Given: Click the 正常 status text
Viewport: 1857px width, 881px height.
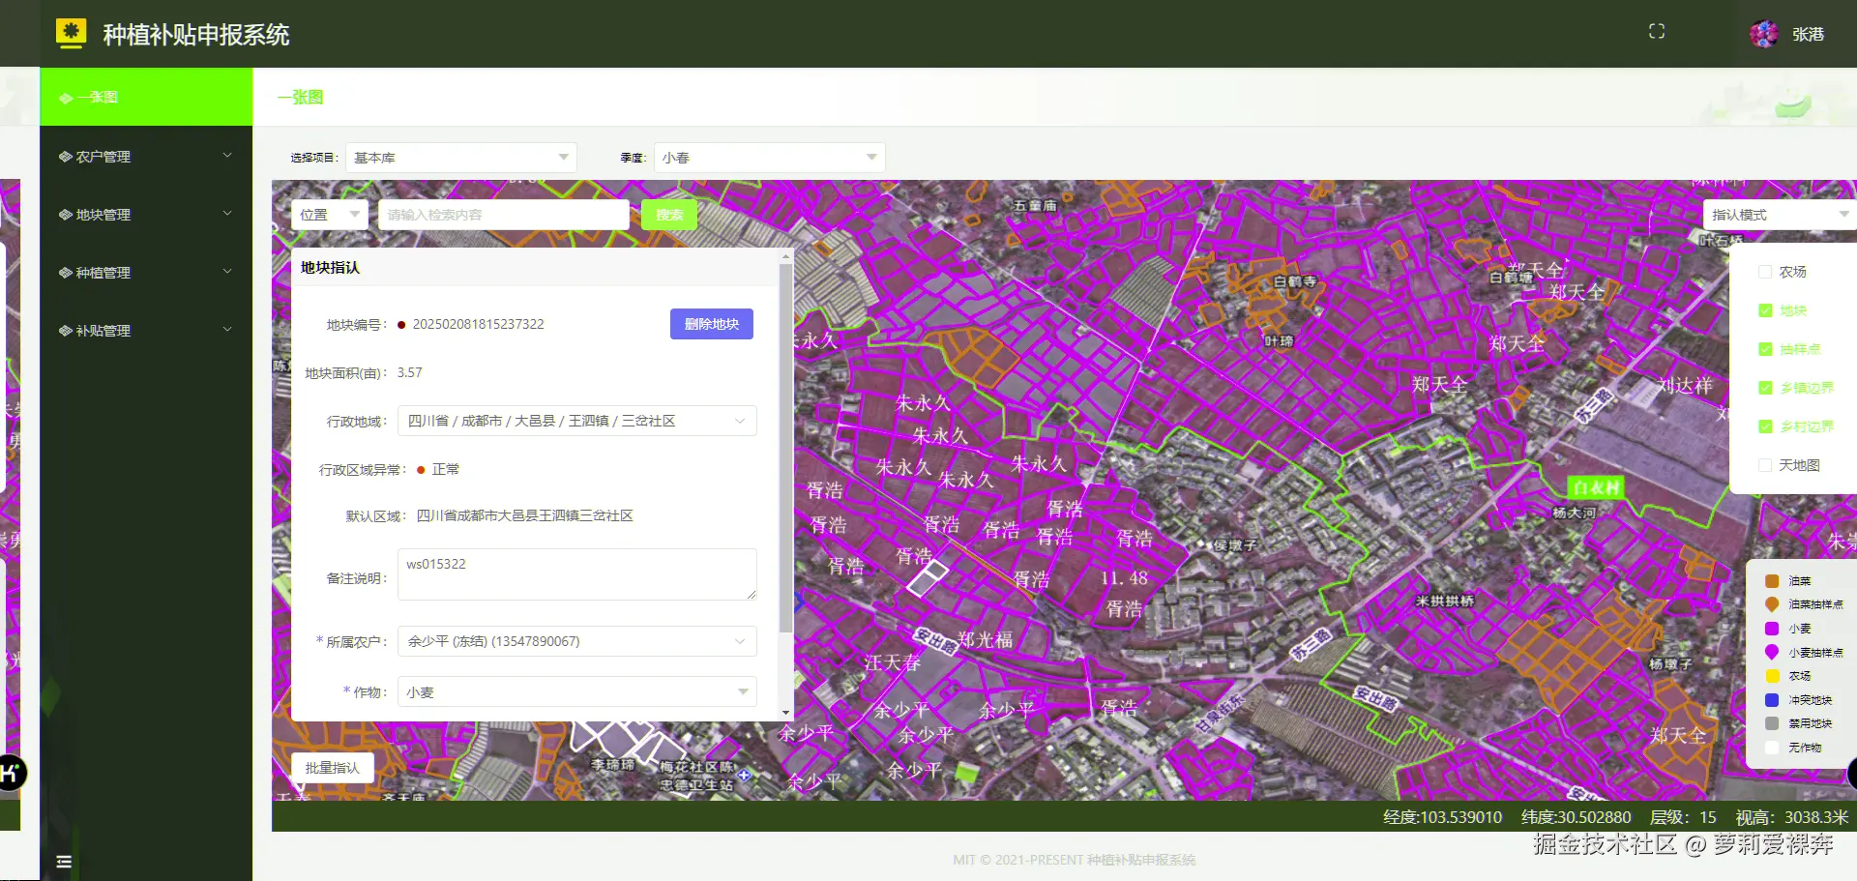Looking at the screenshot, I should pyautogui.click(x=445, y=469).
